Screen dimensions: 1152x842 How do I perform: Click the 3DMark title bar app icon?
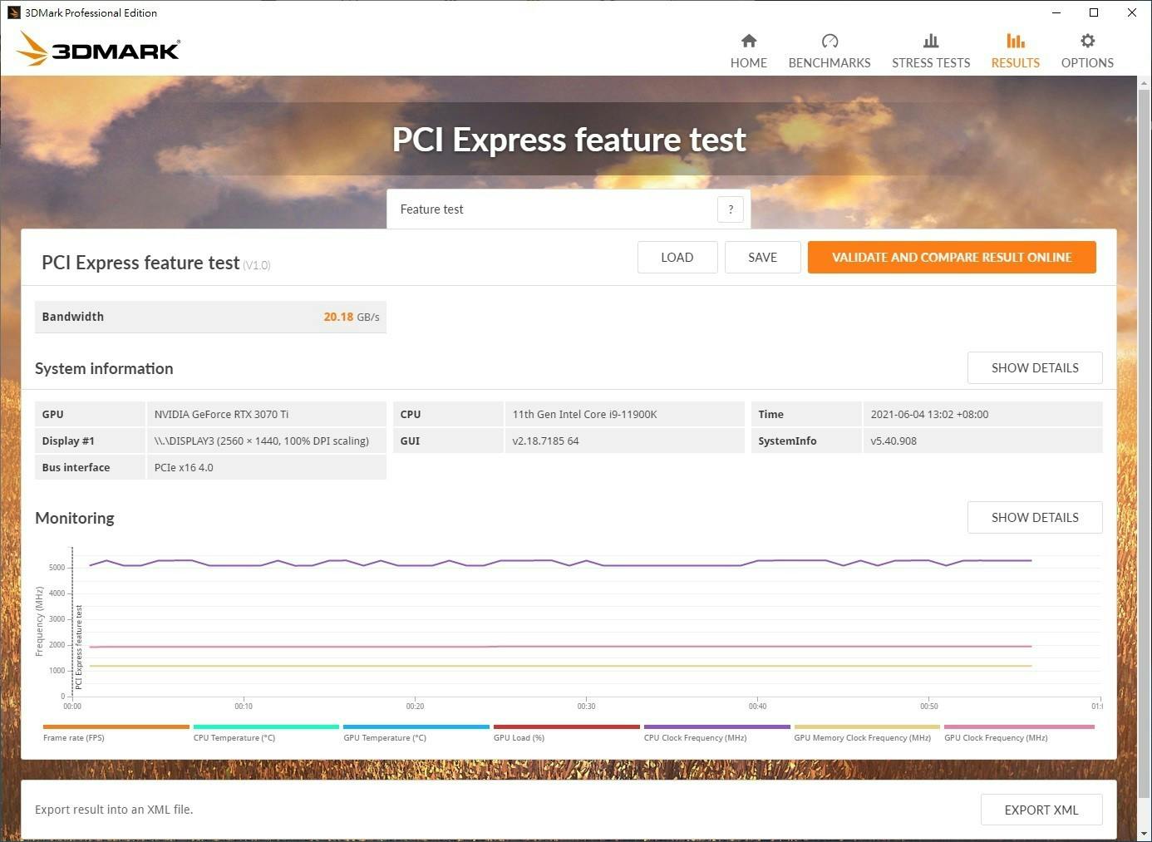(13, 12)
